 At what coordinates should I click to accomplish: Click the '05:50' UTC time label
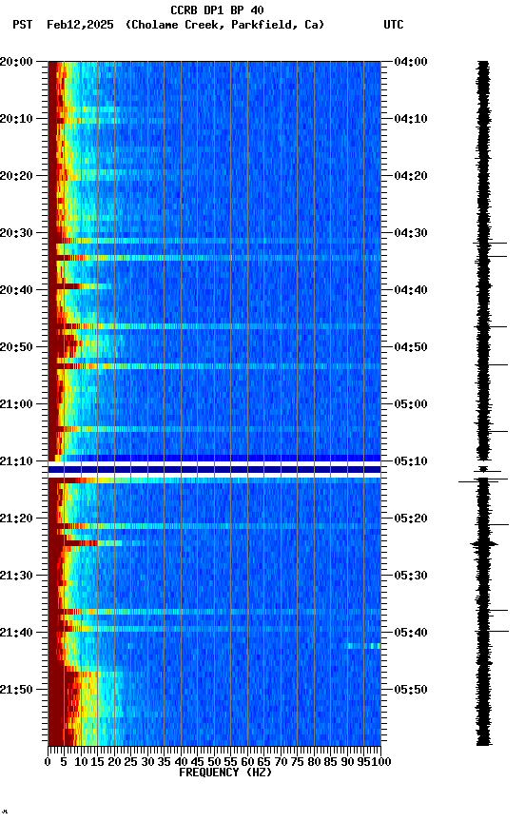click(411, 691)
